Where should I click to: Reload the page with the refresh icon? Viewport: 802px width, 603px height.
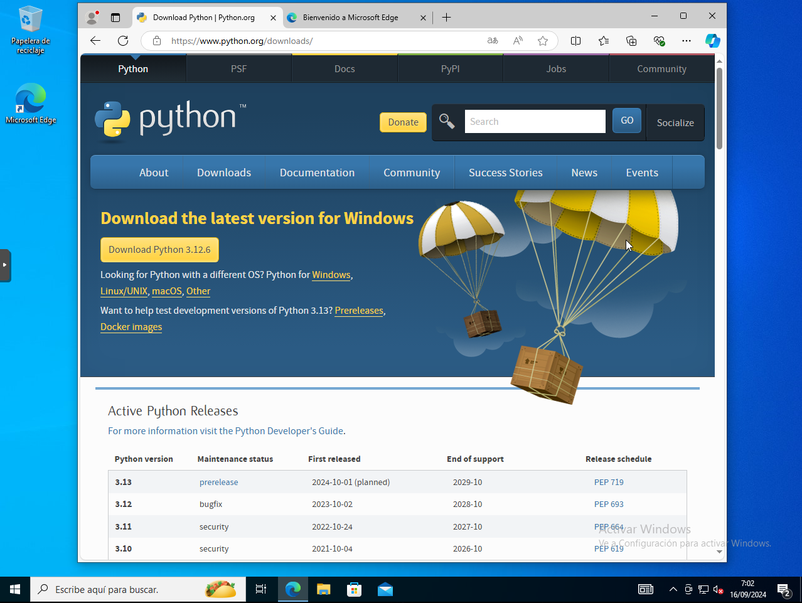(123, 41)
